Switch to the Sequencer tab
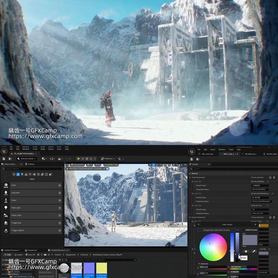 [x=31, y=250]
